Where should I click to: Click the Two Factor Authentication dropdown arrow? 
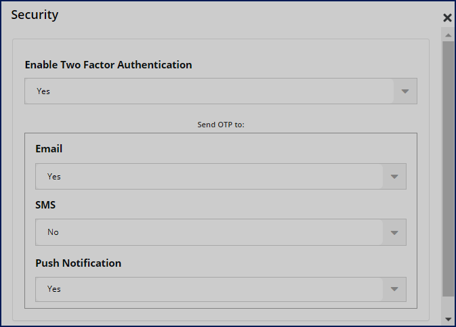(405, 91)
